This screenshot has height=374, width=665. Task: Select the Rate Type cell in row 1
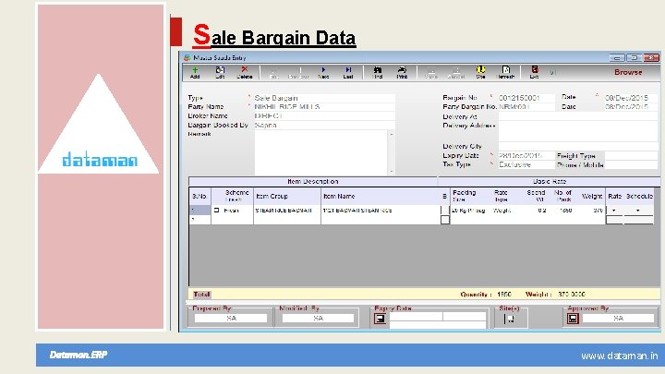pos(503,211)
